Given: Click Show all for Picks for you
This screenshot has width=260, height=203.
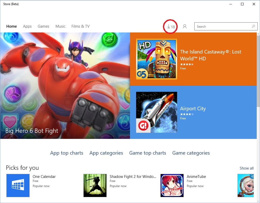Looking at the screenshot, I should point(247,168).
